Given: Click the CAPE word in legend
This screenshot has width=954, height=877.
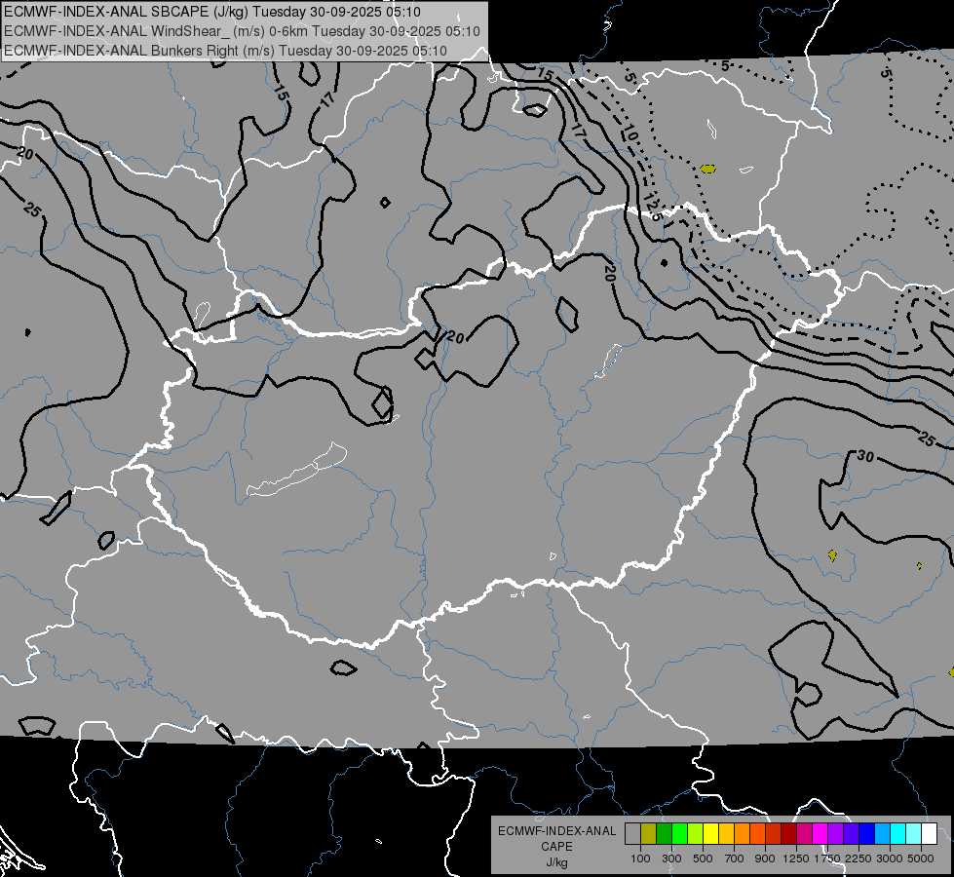Looking at the screenshot, I should click(x=556, y=847).
